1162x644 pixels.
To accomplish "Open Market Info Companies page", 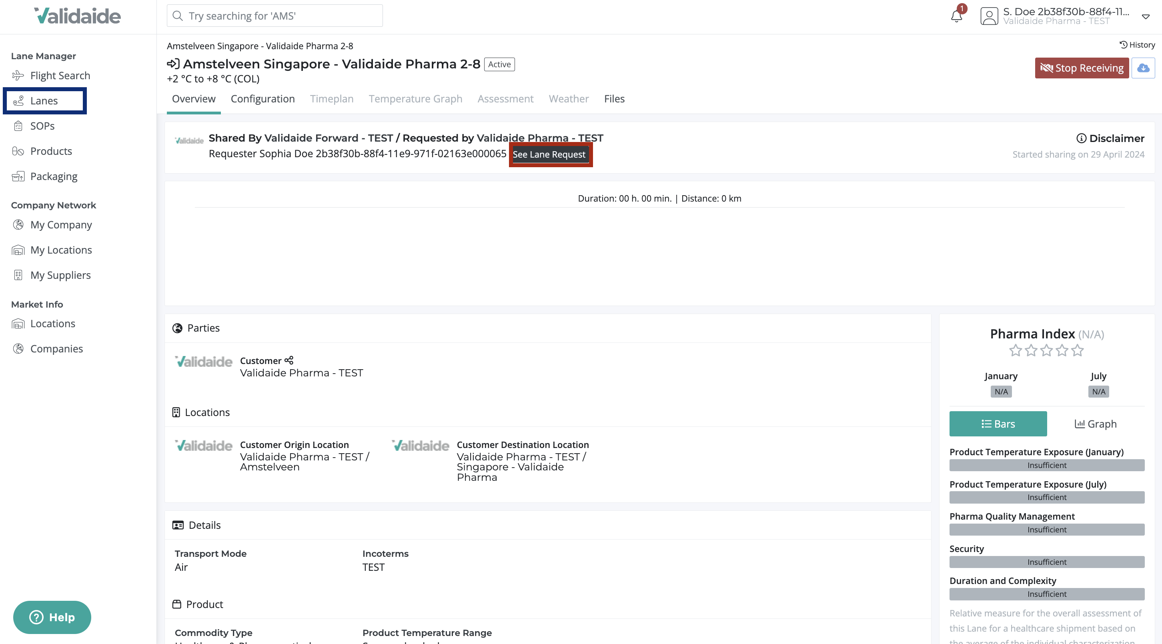I will pos(56,349).
